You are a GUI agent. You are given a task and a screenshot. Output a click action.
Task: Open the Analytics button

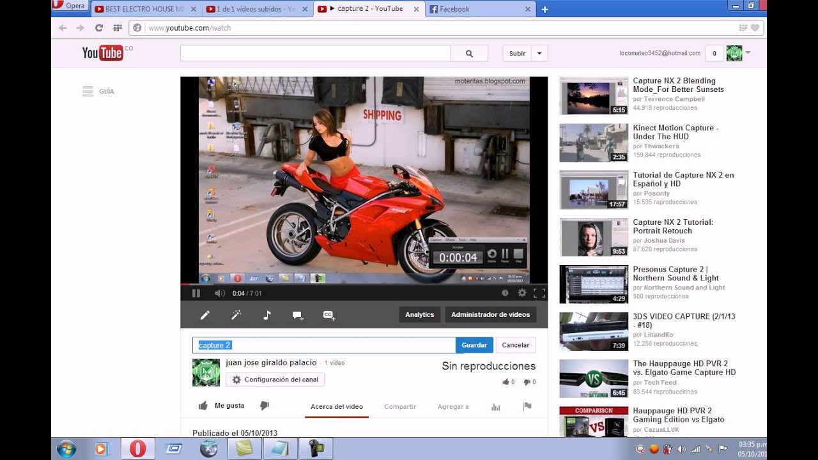pyautogui.click(x=420, y=314)
